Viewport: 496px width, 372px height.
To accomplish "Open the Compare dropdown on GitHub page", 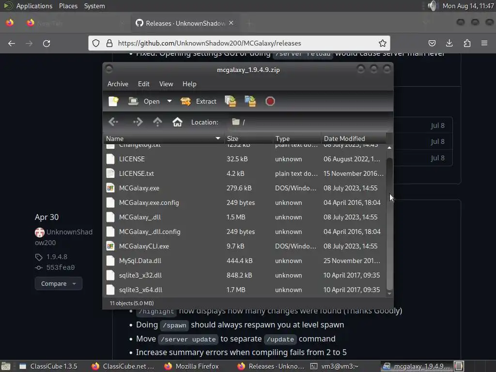I will click(59, 283).
